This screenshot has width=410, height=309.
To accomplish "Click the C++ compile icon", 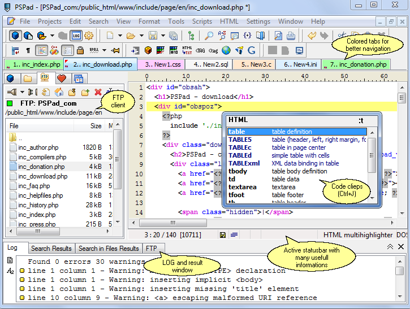I will (x=54, y=50).
